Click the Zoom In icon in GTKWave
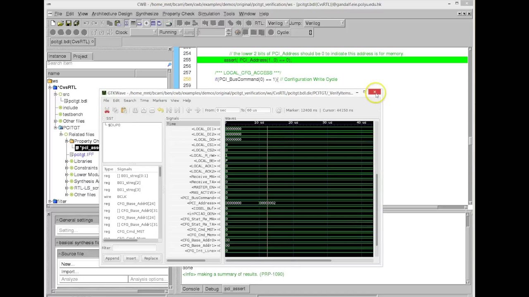The width and height of the screenshot is (529, 297). (x=143, y=110)
